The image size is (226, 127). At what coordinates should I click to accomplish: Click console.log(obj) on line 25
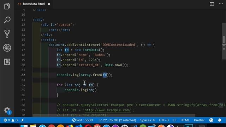[81, 90]
